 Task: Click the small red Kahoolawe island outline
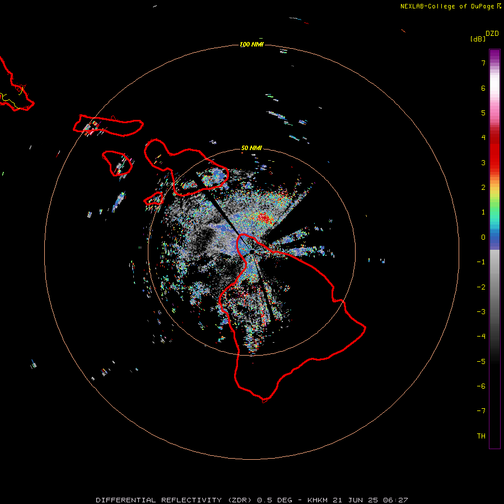click(x=154, y=199)
